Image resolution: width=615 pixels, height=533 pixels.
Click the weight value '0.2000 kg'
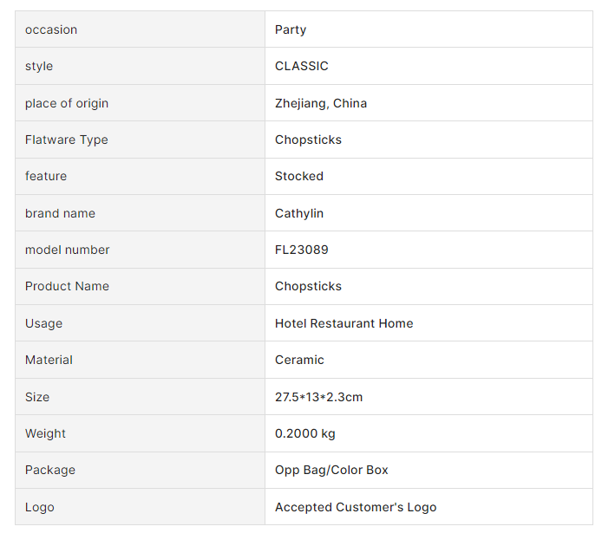305,433
